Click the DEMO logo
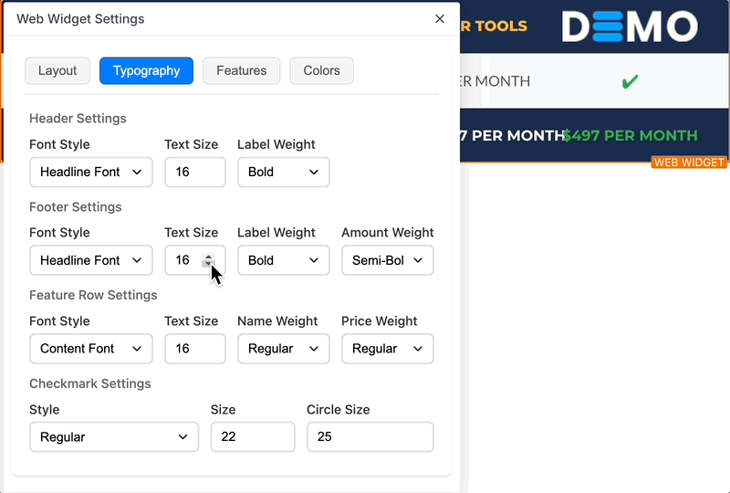This screenshot has width=730, height=493. pos(630,26)
